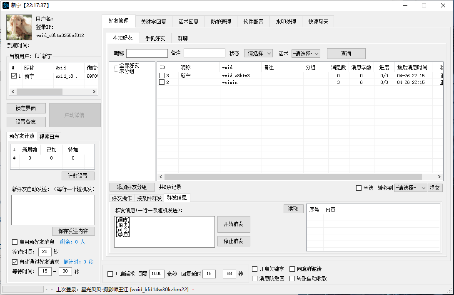Switch to the 程序日志 tab
Screen dimensions: 454x295
tap(49, 137)
